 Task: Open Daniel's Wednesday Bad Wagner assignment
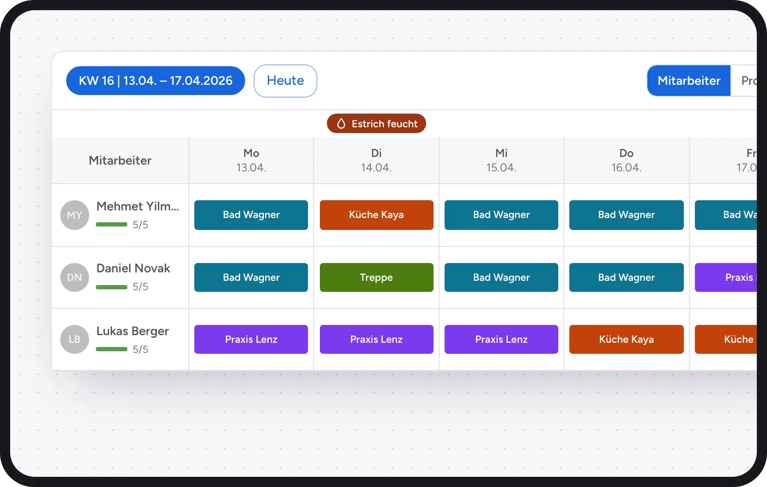pos(501,277)
